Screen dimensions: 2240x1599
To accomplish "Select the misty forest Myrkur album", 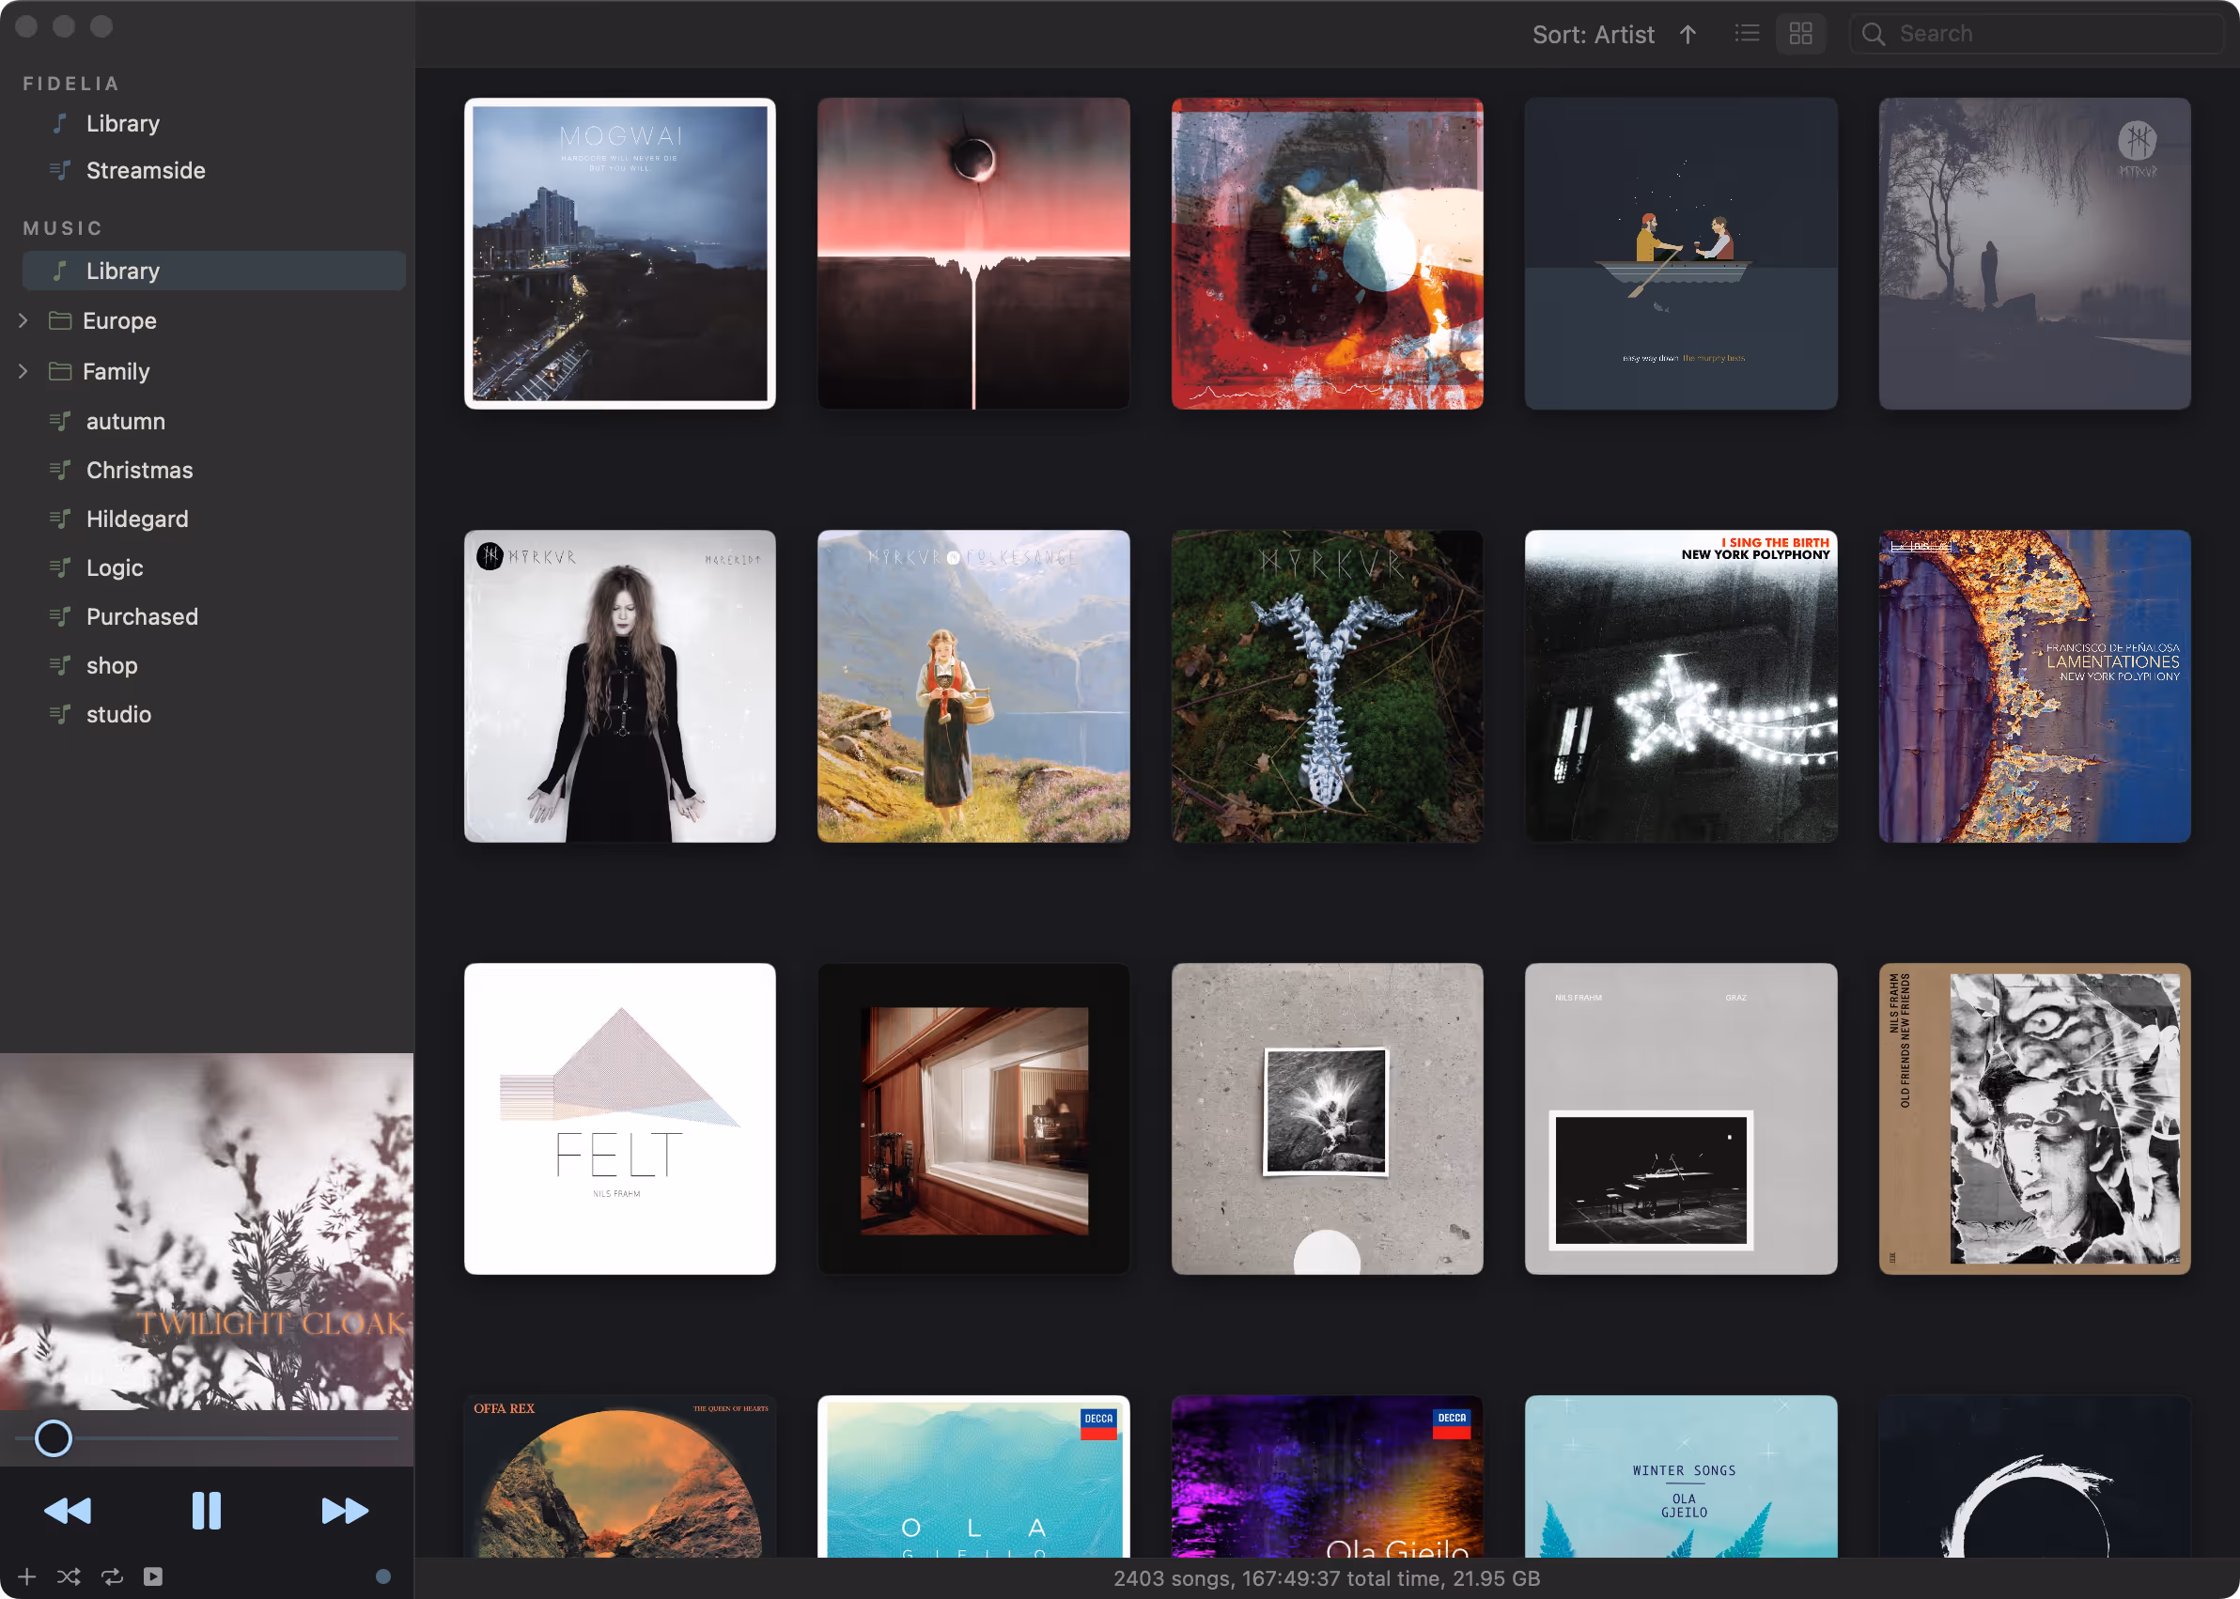I will coord(2034,253).
